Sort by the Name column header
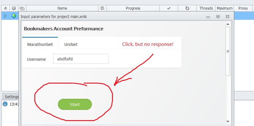 [x=62, y=8]
